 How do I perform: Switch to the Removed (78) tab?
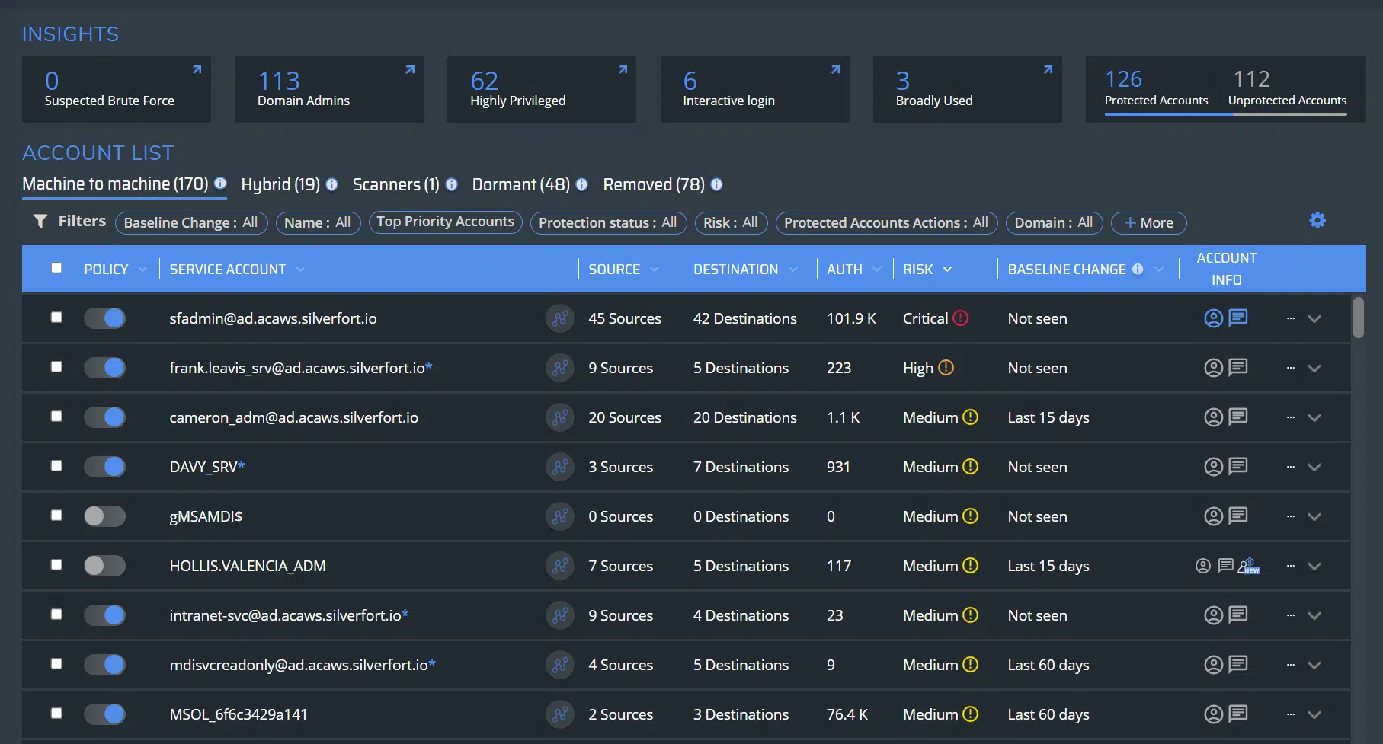tap(653, 184)
